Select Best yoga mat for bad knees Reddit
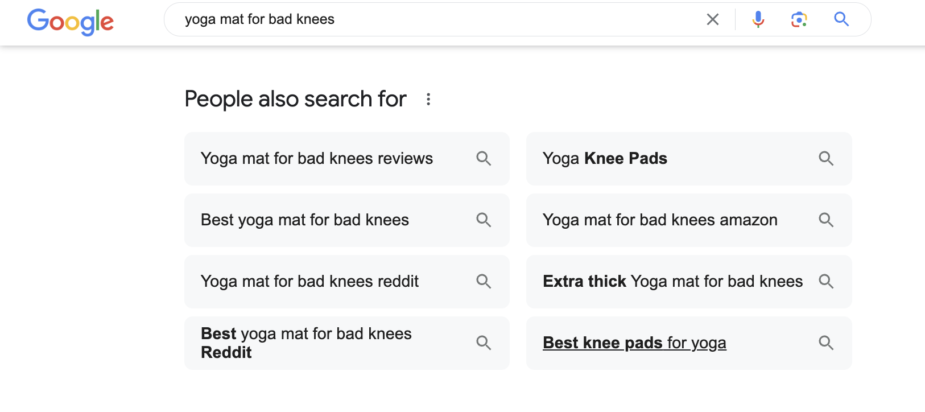The height and width of the screenshot is (412, 925). (x=347, y=343)
